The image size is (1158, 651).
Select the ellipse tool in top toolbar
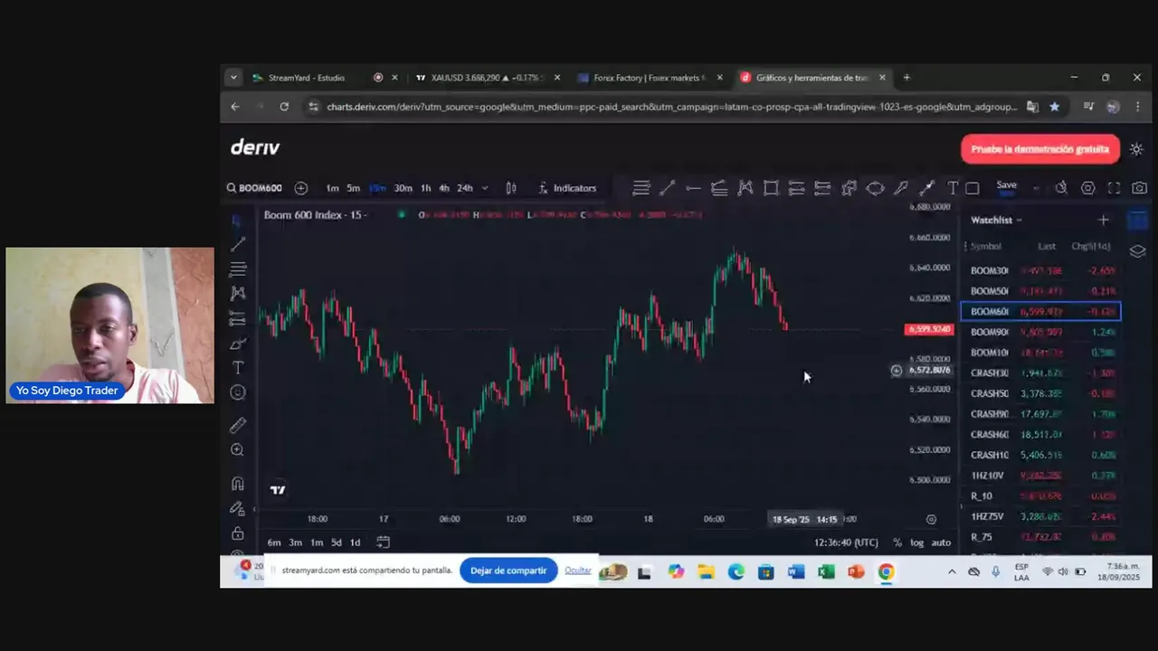point(875,188)
